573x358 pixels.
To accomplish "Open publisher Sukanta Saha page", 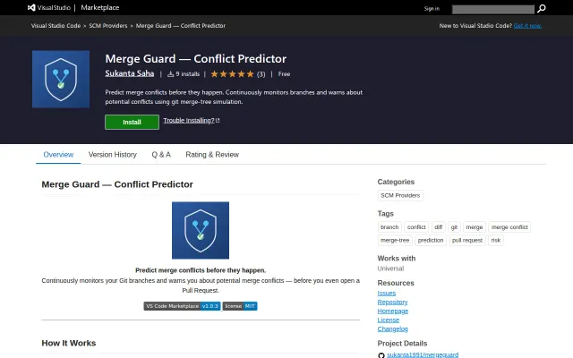I will (129, 73).
